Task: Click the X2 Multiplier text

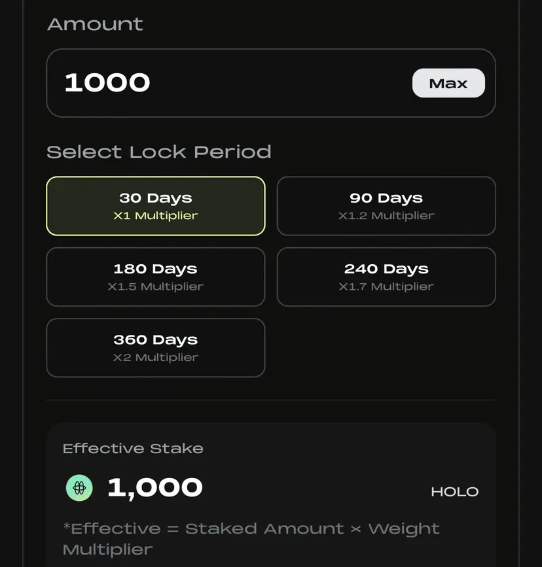Action: (156, 358)
